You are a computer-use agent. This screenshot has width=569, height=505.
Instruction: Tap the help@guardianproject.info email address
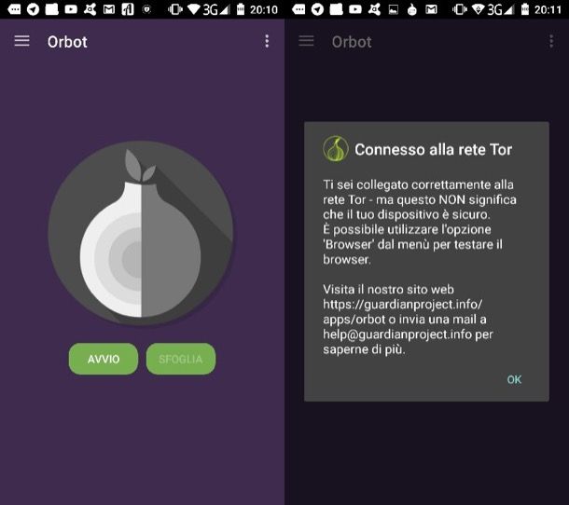tap(397, 334)
